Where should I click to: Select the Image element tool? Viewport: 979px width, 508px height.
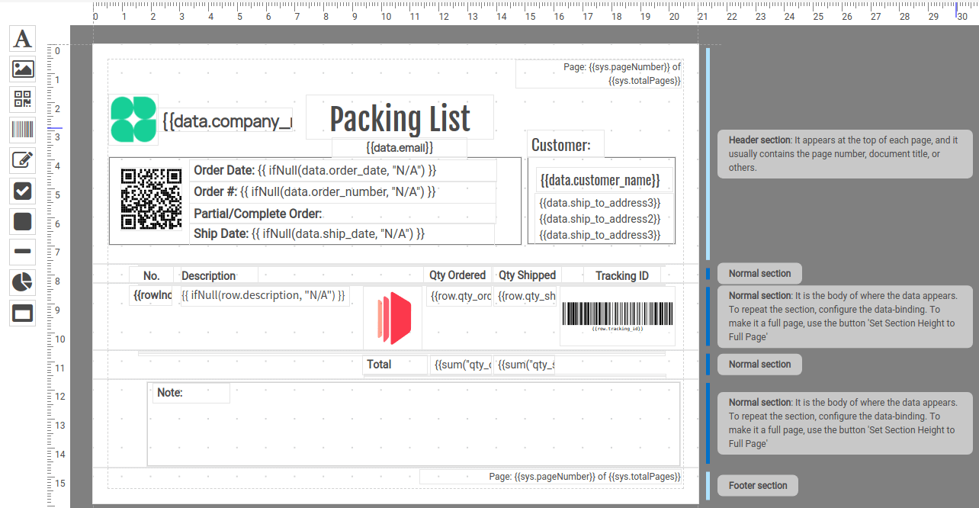[23, 69]
